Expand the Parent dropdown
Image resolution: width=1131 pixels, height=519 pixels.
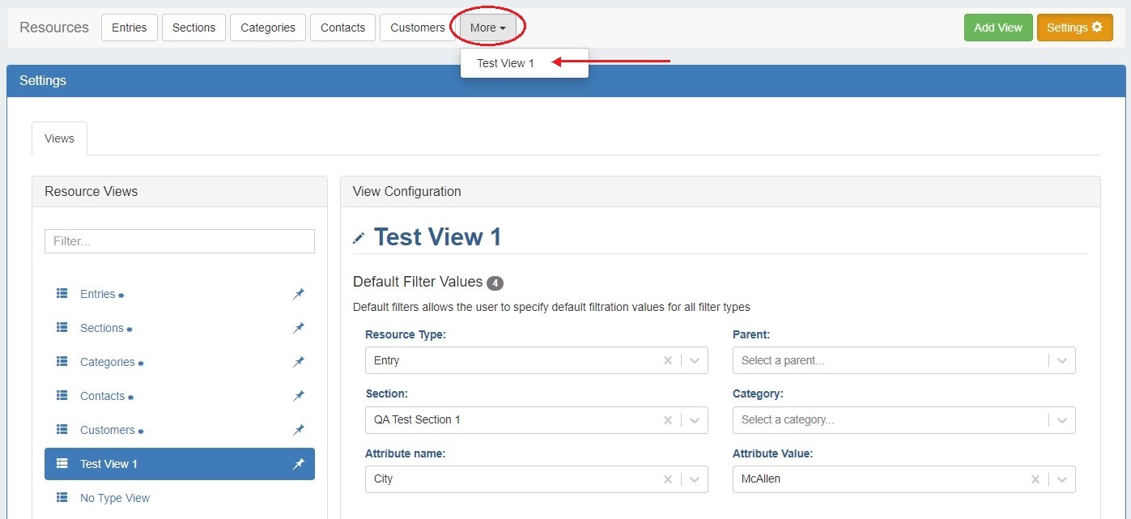[1061, 360]
